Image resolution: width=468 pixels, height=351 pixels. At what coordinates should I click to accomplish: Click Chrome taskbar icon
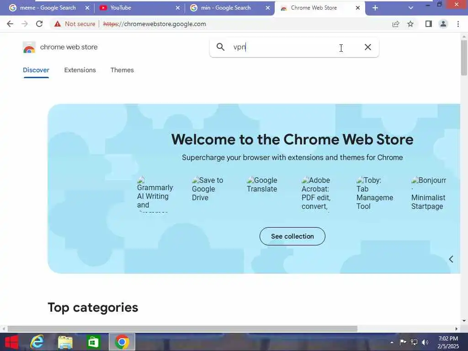click(x=122, y=342)
